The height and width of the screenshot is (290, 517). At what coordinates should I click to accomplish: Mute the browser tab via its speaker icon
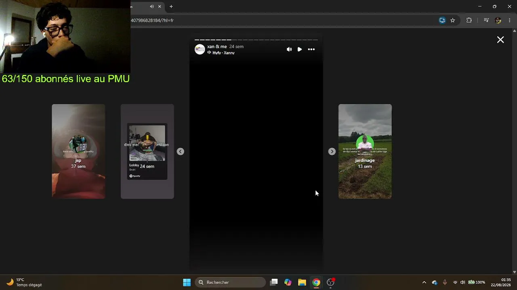point(152,6)
